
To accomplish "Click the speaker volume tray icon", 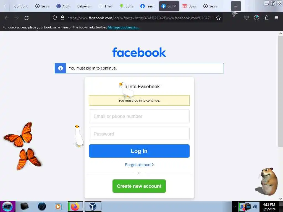I will pyautogui.click(x=255, y=206).
